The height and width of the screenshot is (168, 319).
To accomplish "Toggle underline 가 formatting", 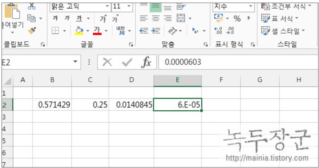I will click(79, 18).
